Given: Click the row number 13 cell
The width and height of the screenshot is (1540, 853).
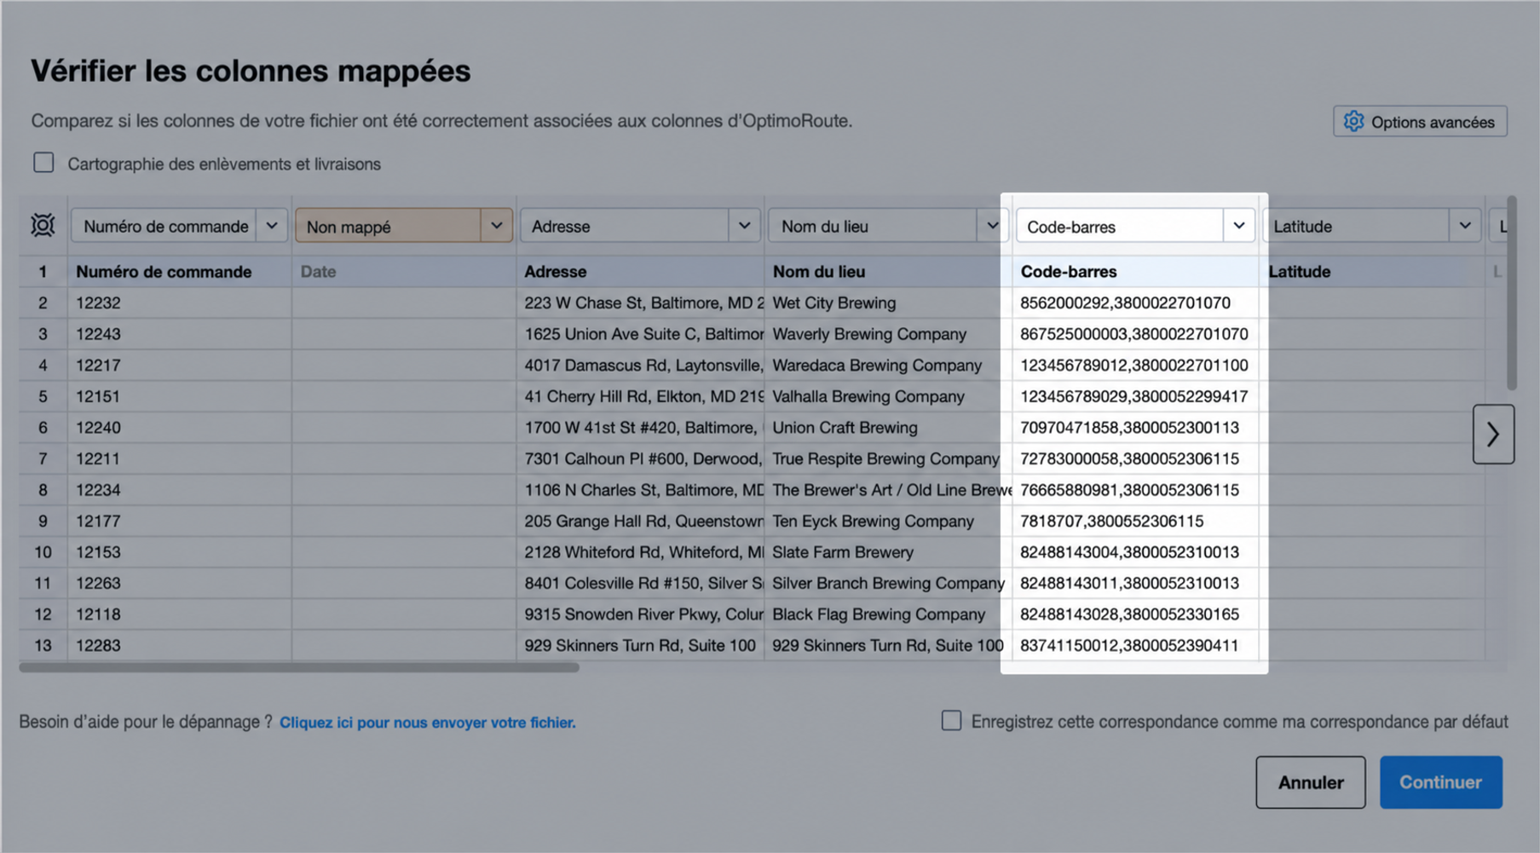Looking at the screenshot, I should point(43,645).
